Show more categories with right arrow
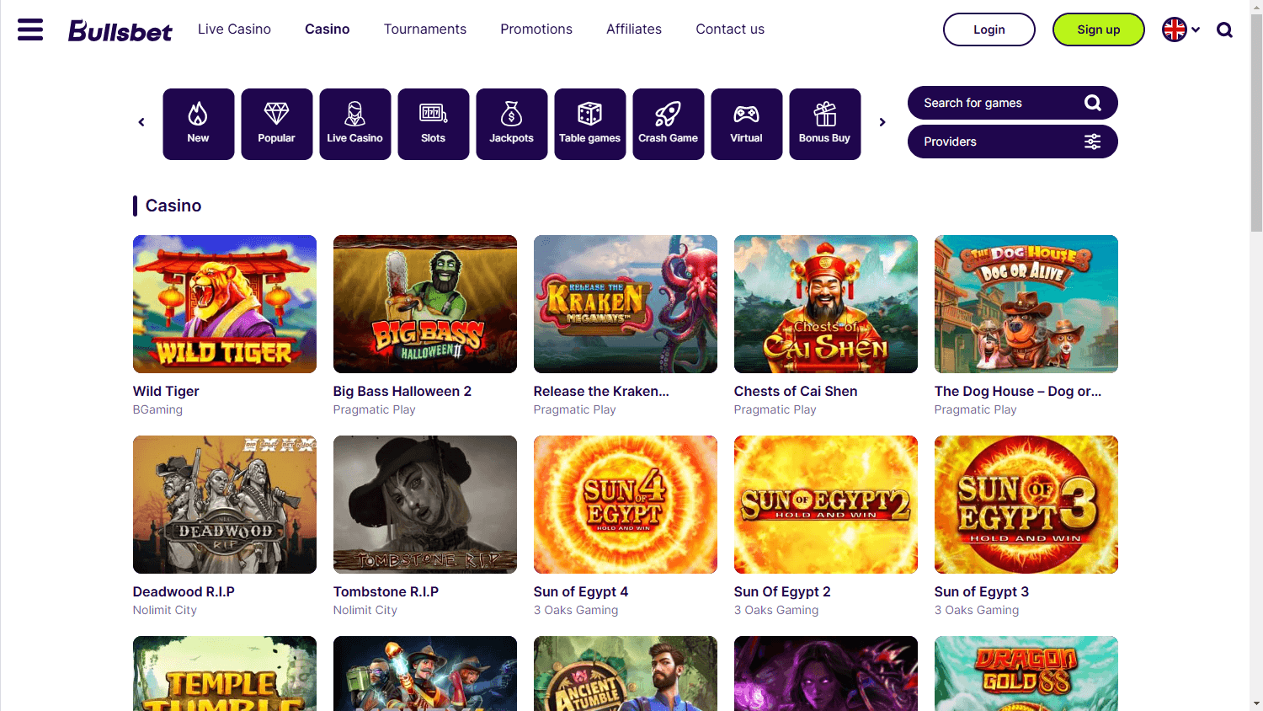Image resolution: width=1263 pixels, height=711 pixels. [882, 122]
